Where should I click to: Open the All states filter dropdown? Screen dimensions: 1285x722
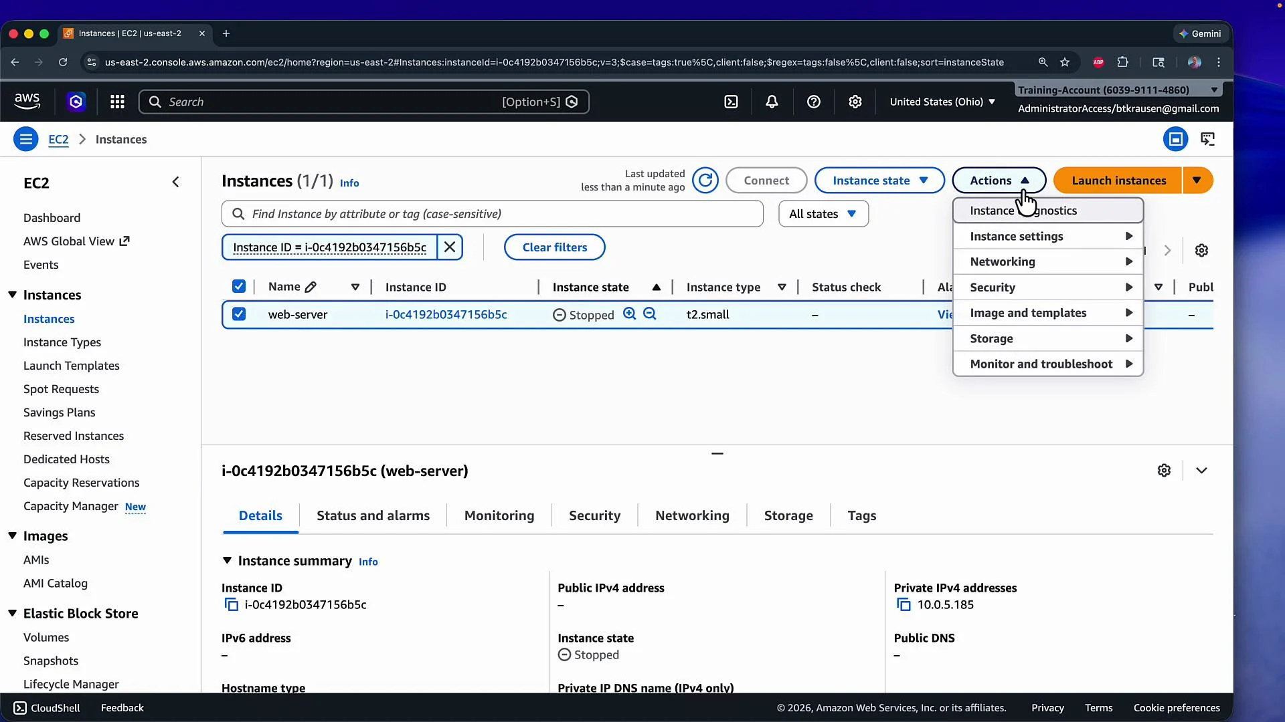[823, 214]
